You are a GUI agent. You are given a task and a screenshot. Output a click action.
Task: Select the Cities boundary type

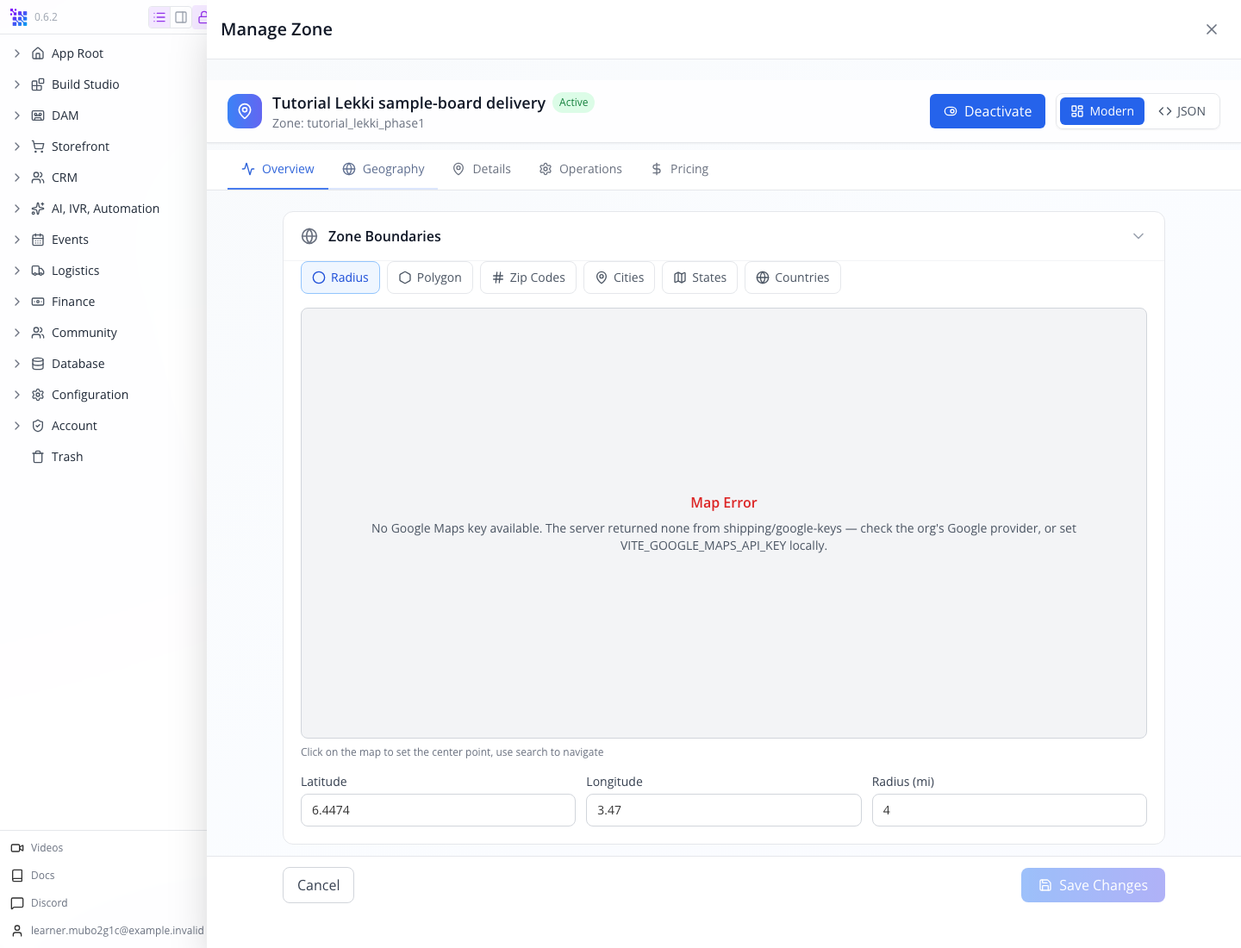[620, 278]
